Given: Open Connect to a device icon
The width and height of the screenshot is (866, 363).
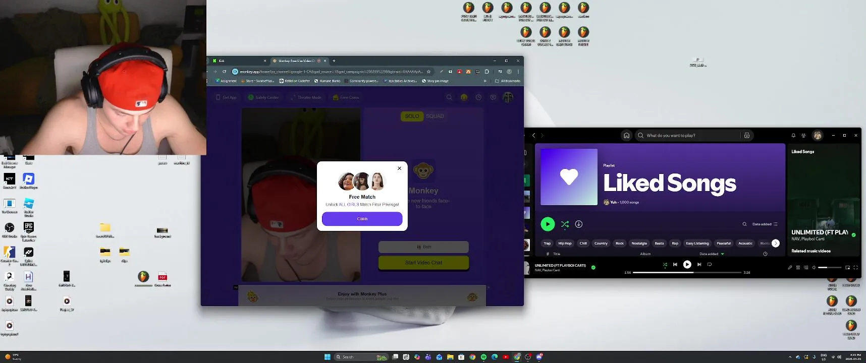Looking at the screenshot, I should (806, 267).
